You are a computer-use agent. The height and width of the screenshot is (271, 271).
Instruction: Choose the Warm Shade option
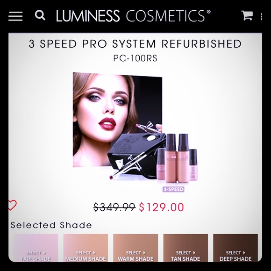click(x=135, y=248)
